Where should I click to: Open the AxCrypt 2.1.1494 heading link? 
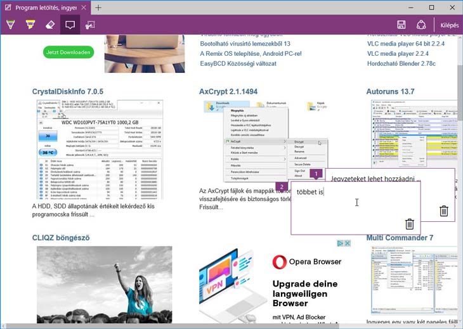(x=228, y=92)
